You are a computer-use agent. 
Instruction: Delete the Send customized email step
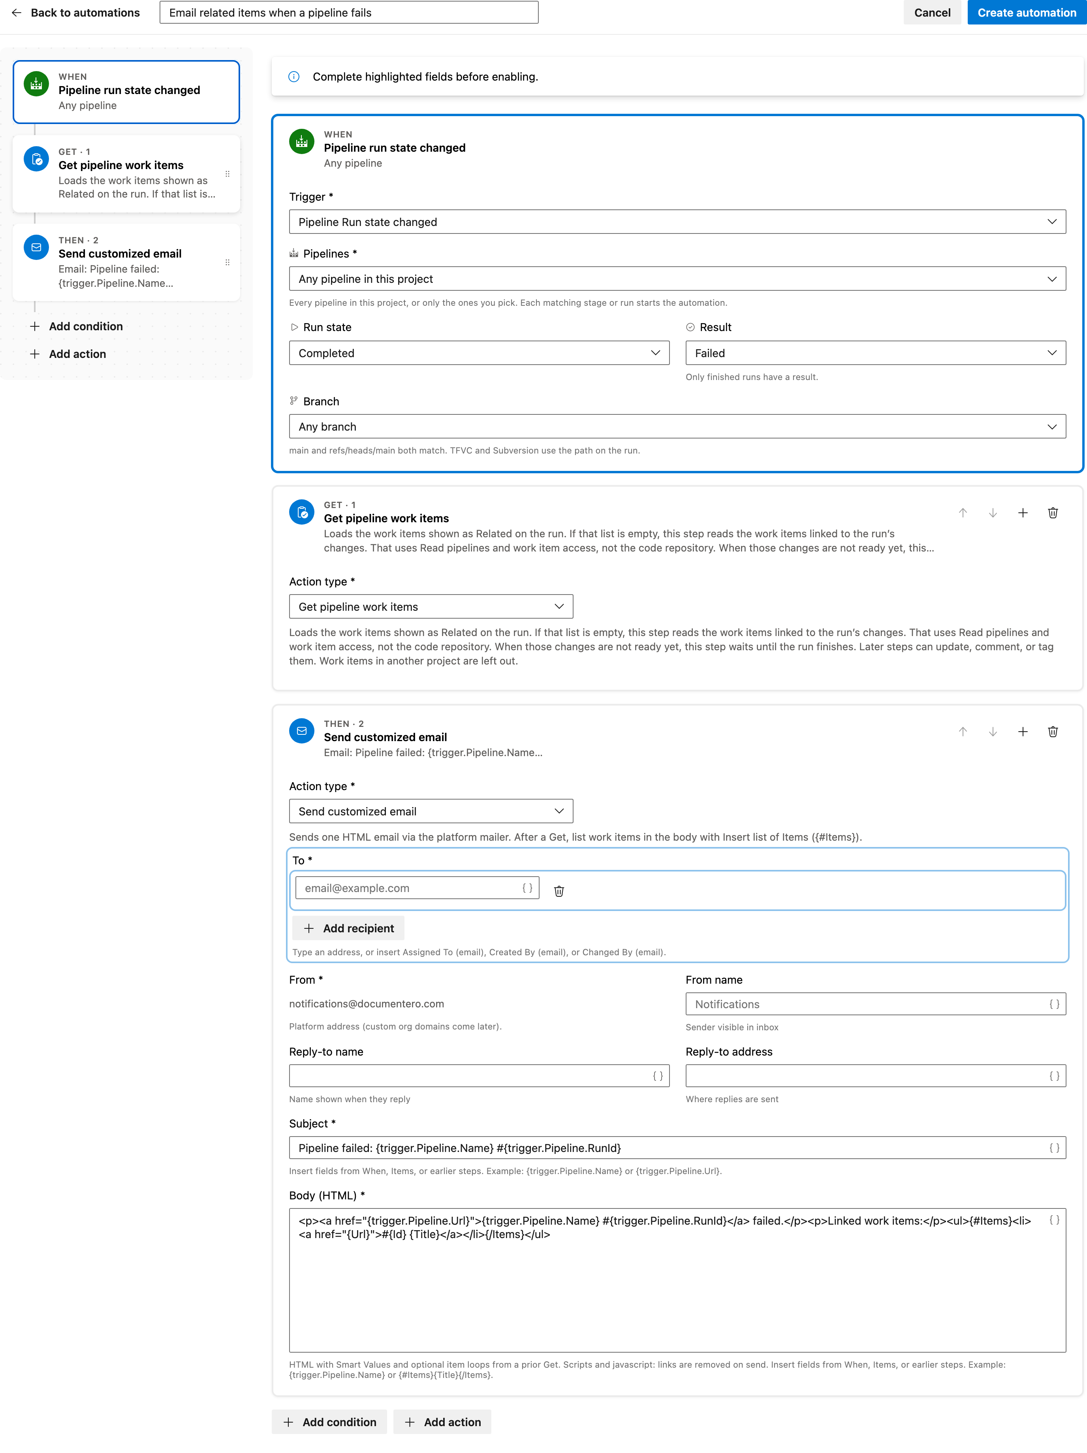click(x=1053, y=732)
